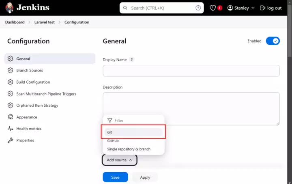Viewport: 292px width, 184px height.
Task: Save the configuration
Action: point(115,177)
